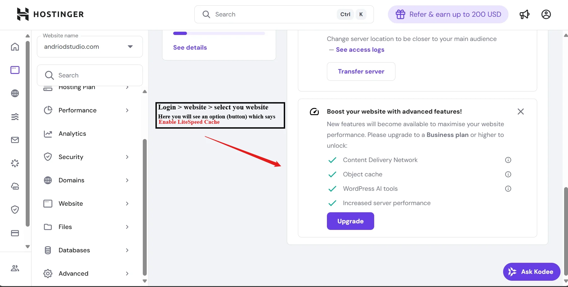The image size is (568, 287).
Task: Click the billing card icon in left rail
Action: point(15,233)
